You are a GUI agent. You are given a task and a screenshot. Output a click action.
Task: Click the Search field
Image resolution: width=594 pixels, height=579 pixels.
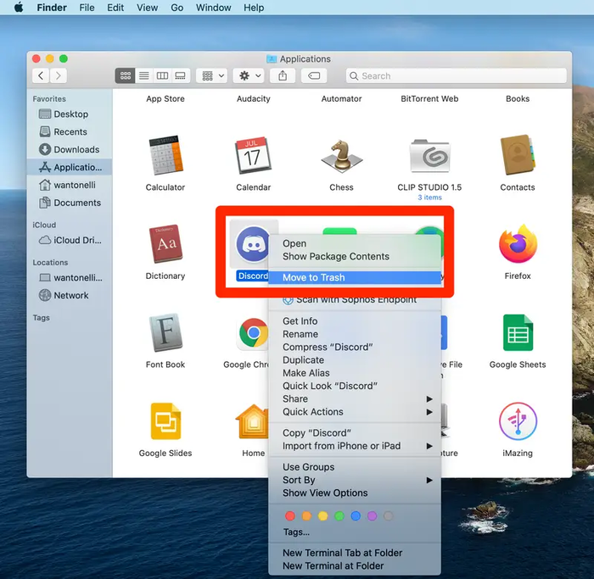(x=457, y=75)
